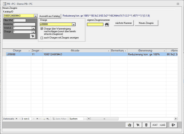Go to the first record
Image resolution: width=184 pixels, height=134 pixels.
(16, 119)
